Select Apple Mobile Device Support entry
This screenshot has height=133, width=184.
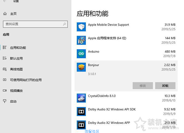click(x=126, y=27)
